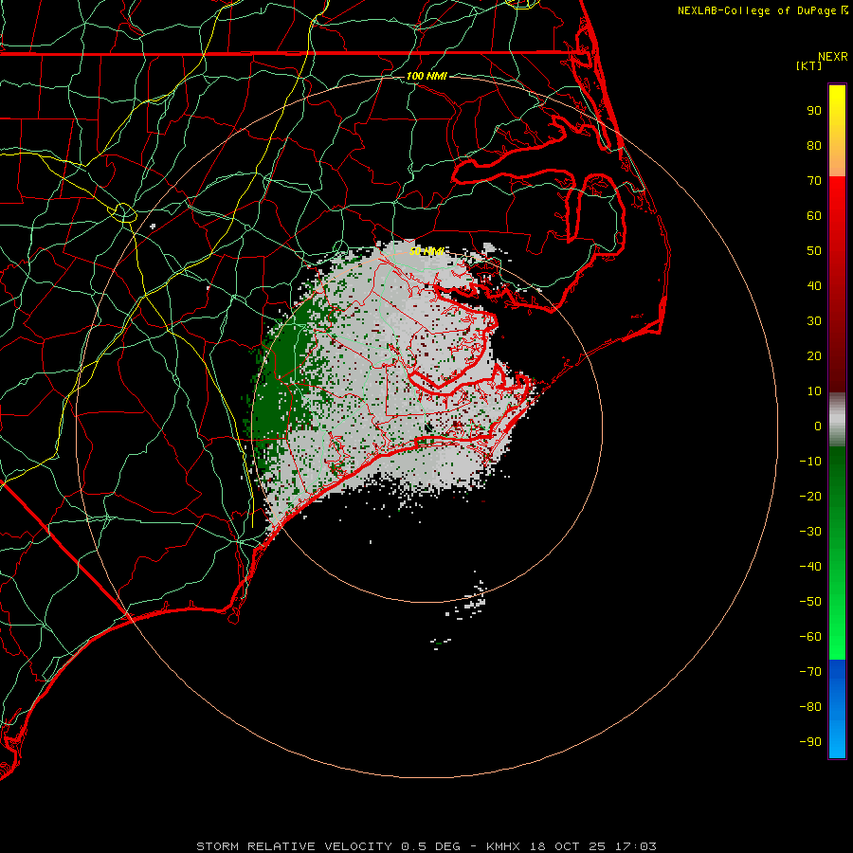Click the 50 value on the velocity scale
Image resolution: width=853 pixels, height=853 pixels.
(814, 251)
